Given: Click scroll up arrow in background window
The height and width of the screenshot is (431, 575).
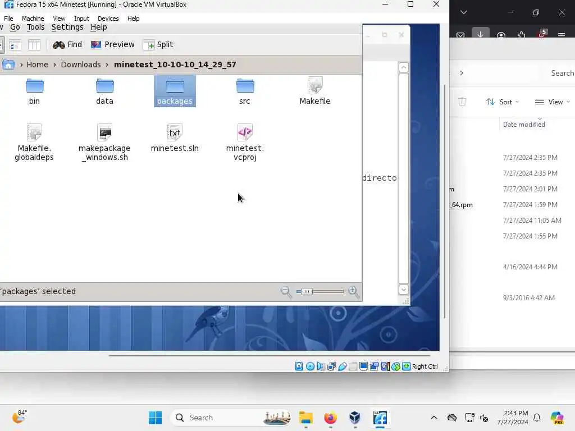Looking at the screenshot, I should point(403,67).
